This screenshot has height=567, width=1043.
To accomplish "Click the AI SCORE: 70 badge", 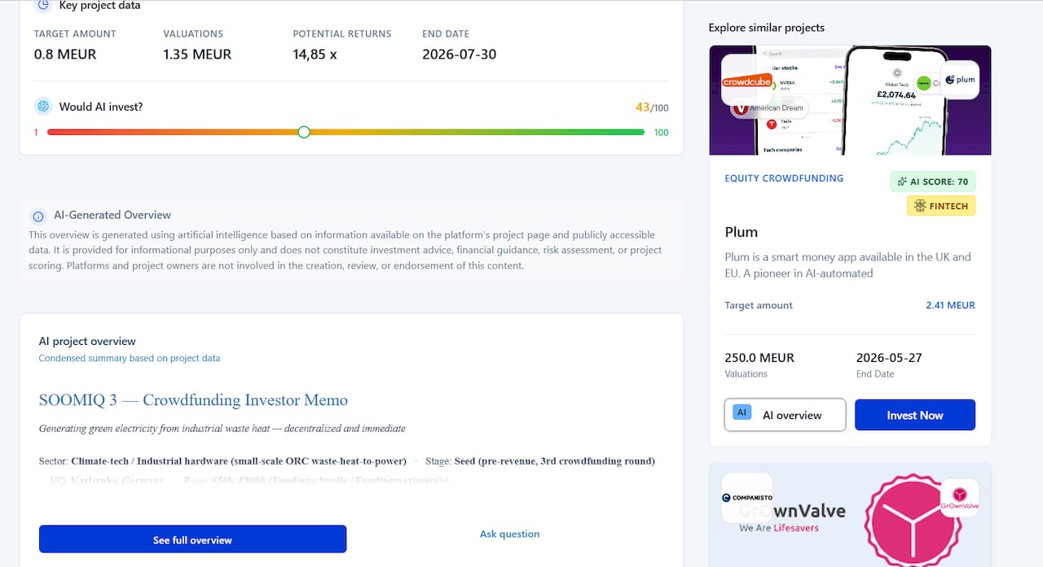I will pyautogui.click(x=933, y=181).
